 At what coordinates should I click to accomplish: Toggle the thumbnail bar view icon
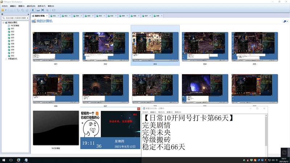[x=38, y=10]
